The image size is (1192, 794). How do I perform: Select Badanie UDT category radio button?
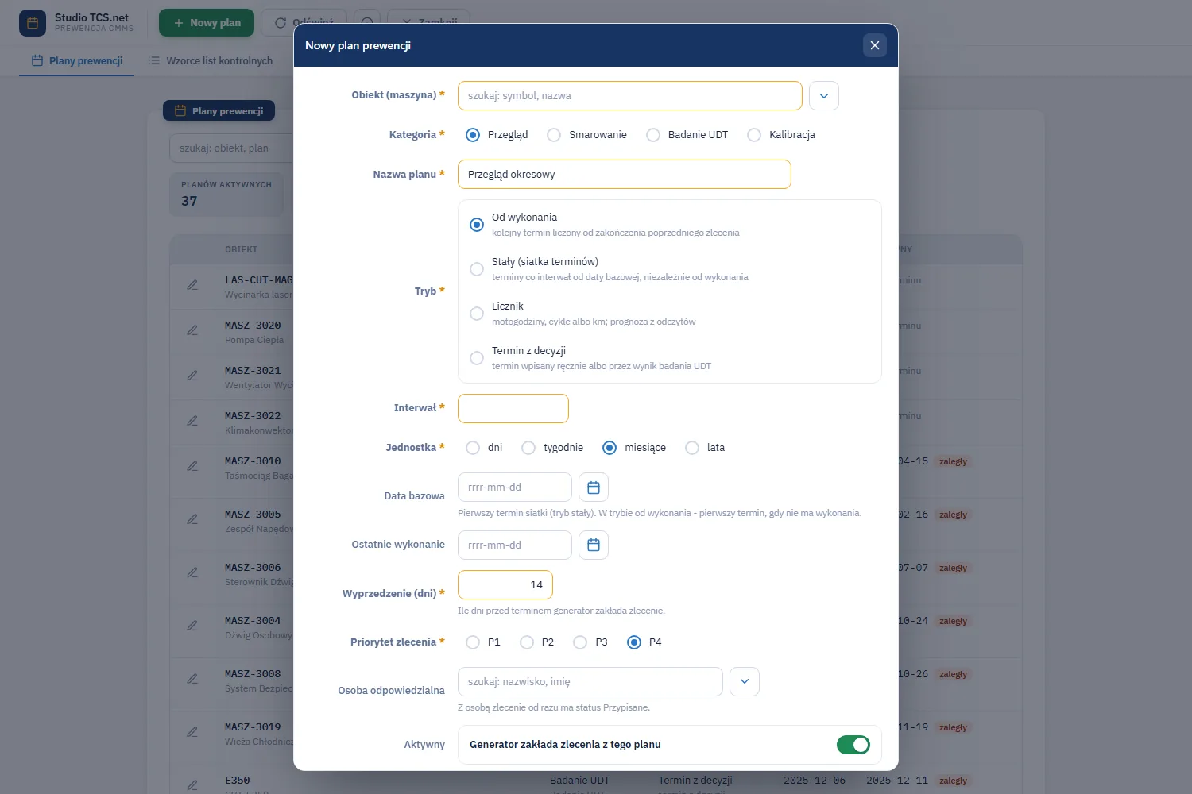pos(653,135)
